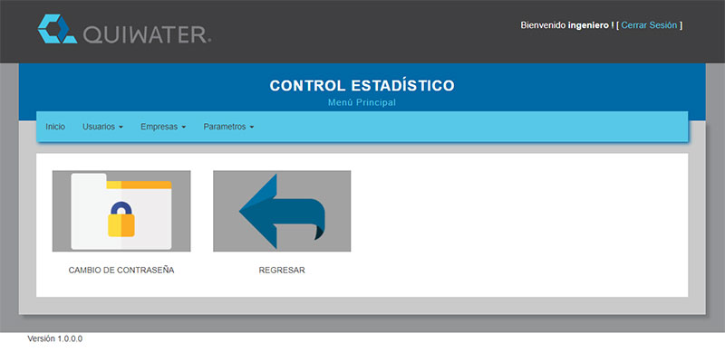Open the Parametros dropdown menu
Viewport: 725px width, 352px height.
229,127
